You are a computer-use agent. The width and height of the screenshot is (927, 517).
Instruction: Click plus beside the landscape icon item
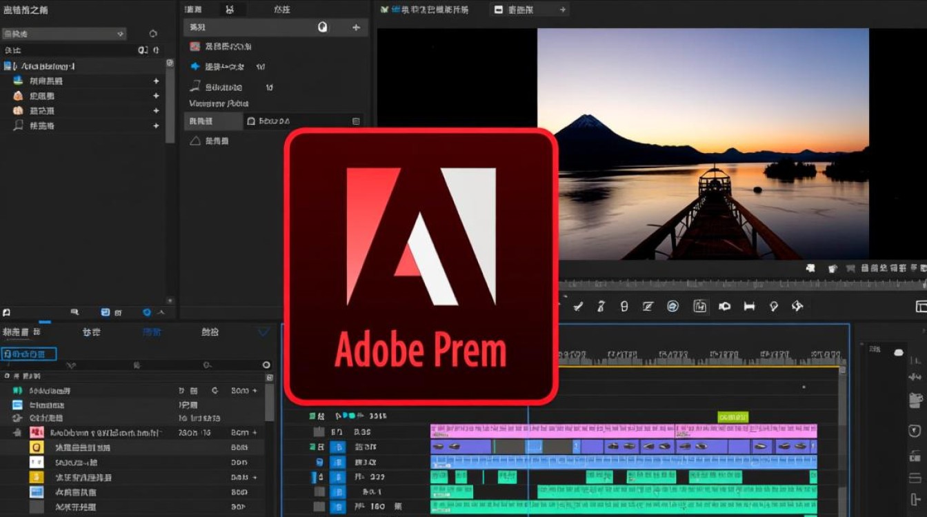coord(156,81)
